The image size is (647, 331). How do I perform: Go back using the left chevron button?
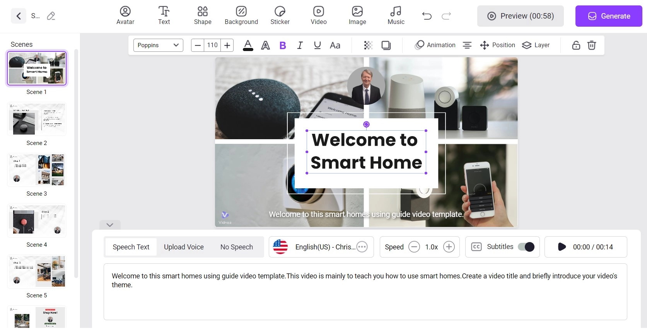click(x=18, y=16)
